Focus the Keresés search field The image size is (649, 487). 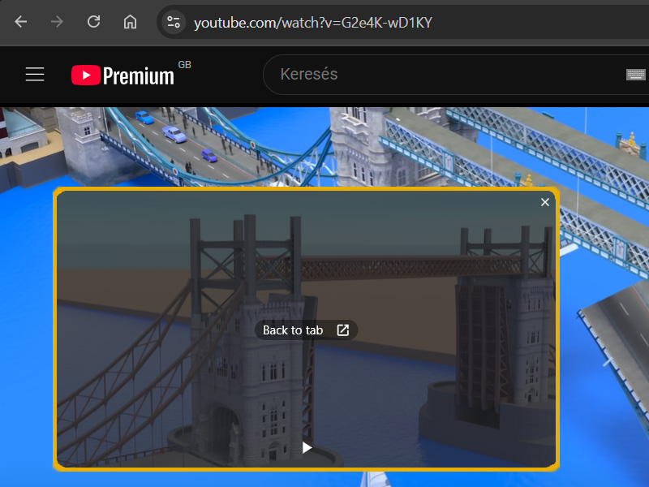(438, 75)
